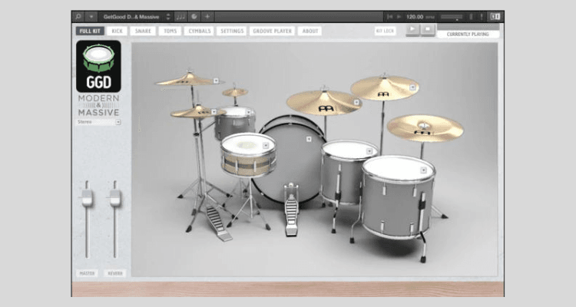Open the CYMBALS tab
The width and height of the screenshot is (576, 307).
click(200, 31)
